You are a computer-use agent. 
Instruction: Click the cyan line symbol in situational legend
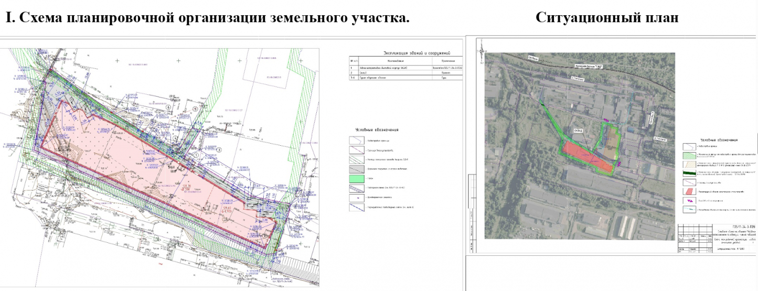click(689, 209)
